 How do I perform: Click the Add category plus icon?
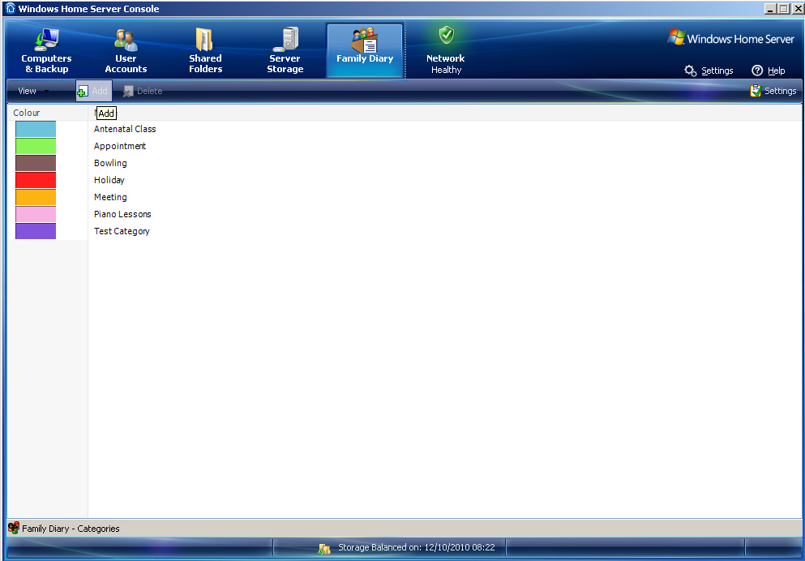coord(82,92)
